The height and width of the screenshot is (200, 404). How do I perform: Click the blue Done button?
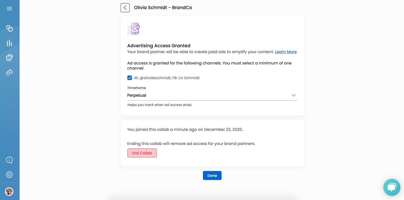(x=212, y=175)
